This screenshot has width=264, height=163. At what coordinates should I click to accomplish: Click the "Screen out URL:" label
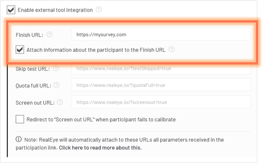(x=35, y=103)
